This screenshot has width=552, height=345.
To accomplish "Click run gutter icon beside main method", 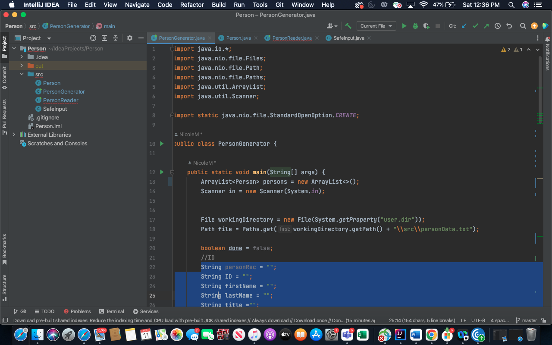I will coord(162,172).
